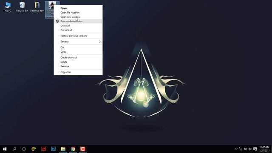Choose Open new window
This screenshot has width=272, height=153.
click(78, 17)
